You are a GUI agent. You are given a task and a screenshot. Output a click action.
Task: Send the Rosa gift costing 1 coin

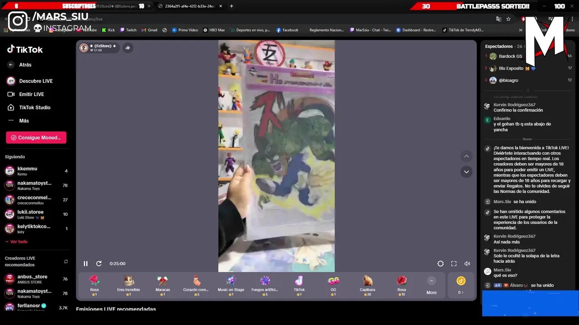[x=94, y=285]
